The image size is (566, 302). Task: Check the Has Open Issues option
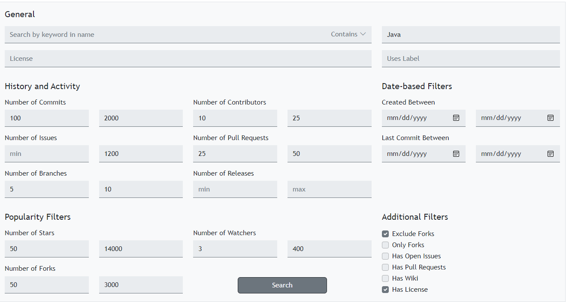tap(385, 256)
